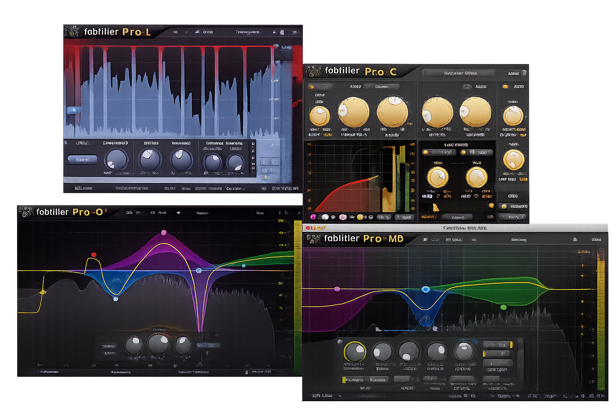616x410 pixels.
Task: Open the small value box beside EQ knobs
Action: (208, 345)
